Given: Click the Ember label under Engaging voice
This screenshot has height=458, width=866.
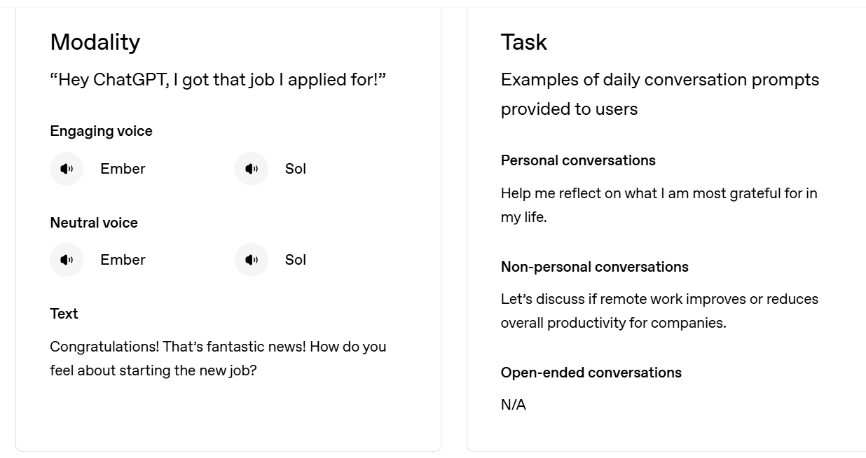Looking at the screenshot, I should pyautogui.click(x=123, y=169).
